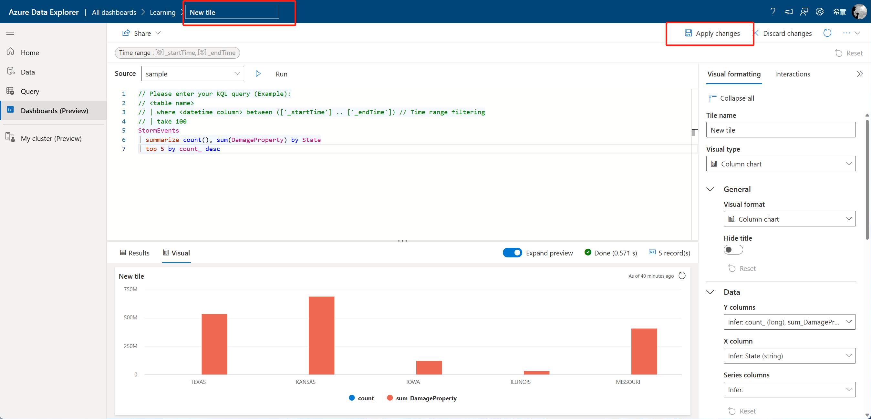This screenshot has width=871, height=419.
Task: Refresh the New tile preview chart
Action: click(x=682, y=276)
